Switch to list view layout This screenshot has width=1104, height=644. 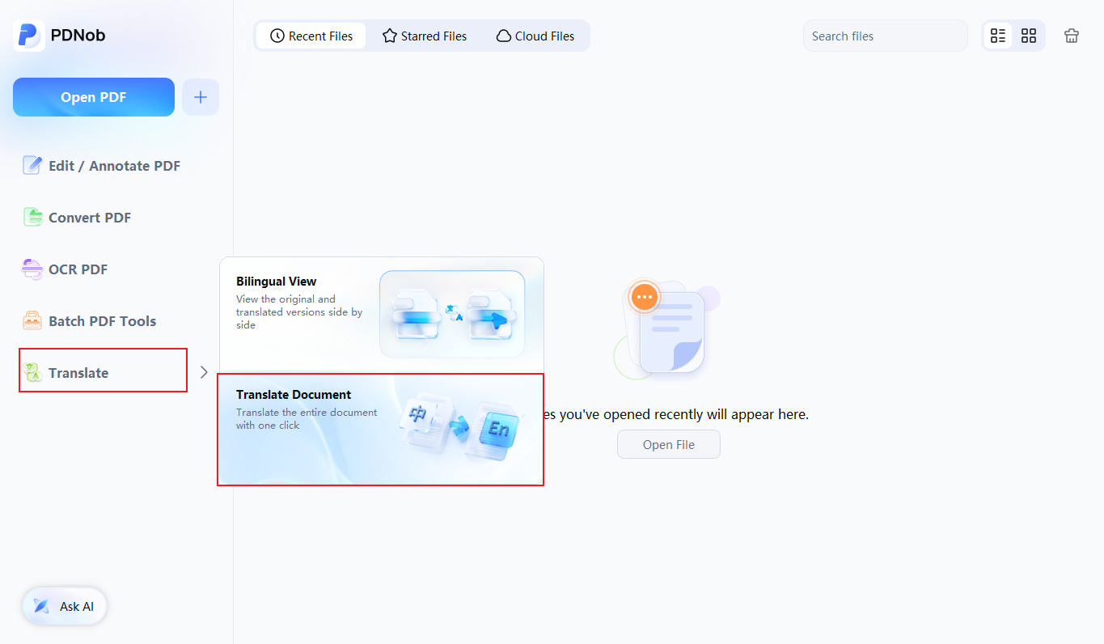pyautogui.click(x=998, y=36)
